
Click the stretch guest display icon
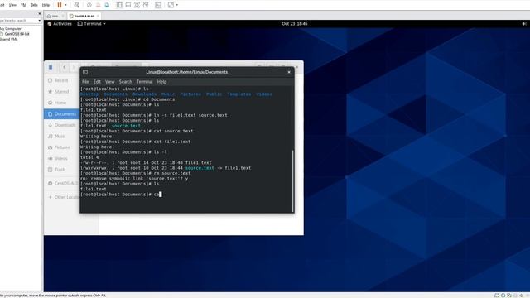coord(171,5)
